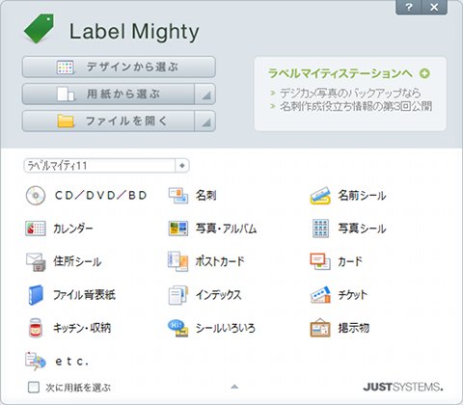Open the カレンダー calendar icon

(x=36, y=229)
